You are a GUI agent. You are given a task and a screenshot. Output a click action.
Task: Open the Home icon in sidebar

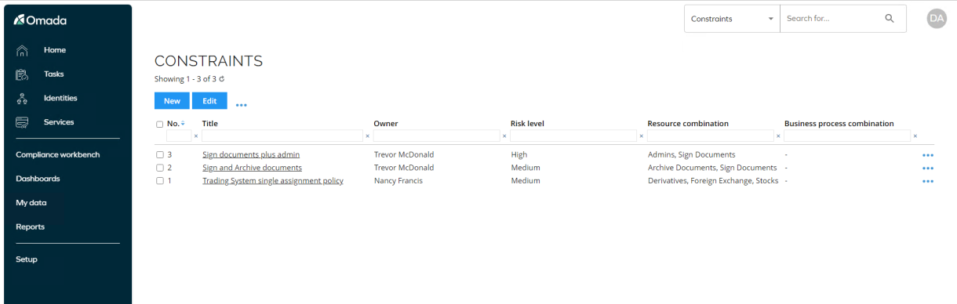tap(22, 50)
